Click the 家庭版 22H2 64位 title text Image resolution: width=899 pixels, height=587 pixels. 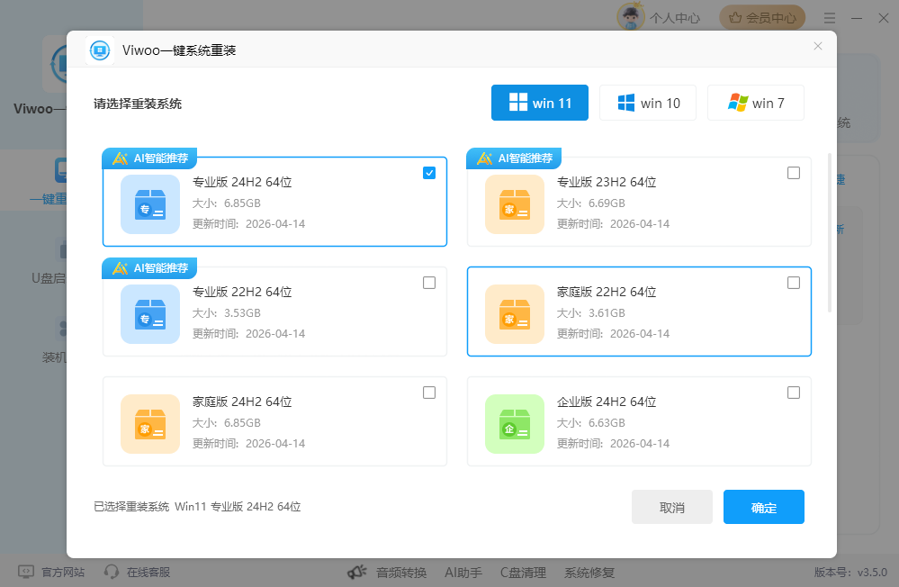[x=607, y=292]
